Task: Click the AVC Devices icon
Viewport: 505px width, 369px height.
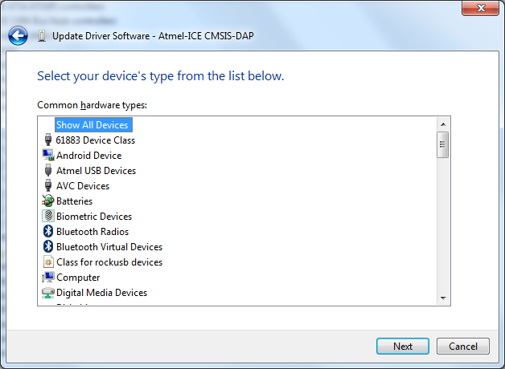Action: (47, 186)
